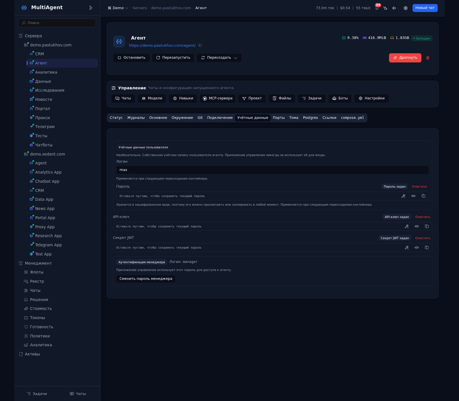Toggle dark mode with the moon icon

tap(386, 8)
